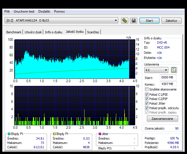Open the Uruchom test menu

coord(24,11)
